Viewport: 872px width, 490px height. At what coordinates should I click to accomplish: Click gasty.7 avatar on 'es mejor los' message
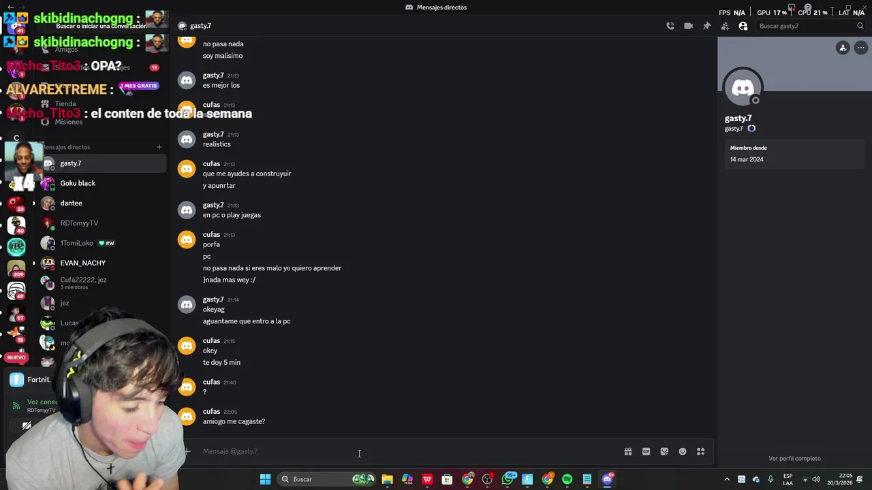(187, 80)
